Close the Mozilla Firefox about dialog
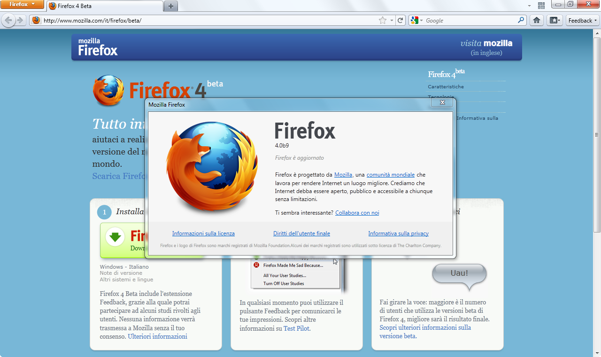Image resolution: width=601 pixels, height=357 pixels. [442, 102]
